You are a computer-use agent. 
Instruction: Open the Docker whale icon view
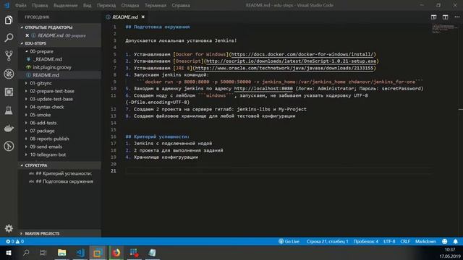point(9,129)
